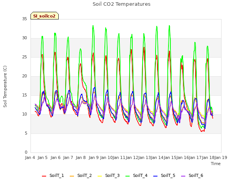
Task: Click the Jan 12 x-axis tick label
Action: 132,157
